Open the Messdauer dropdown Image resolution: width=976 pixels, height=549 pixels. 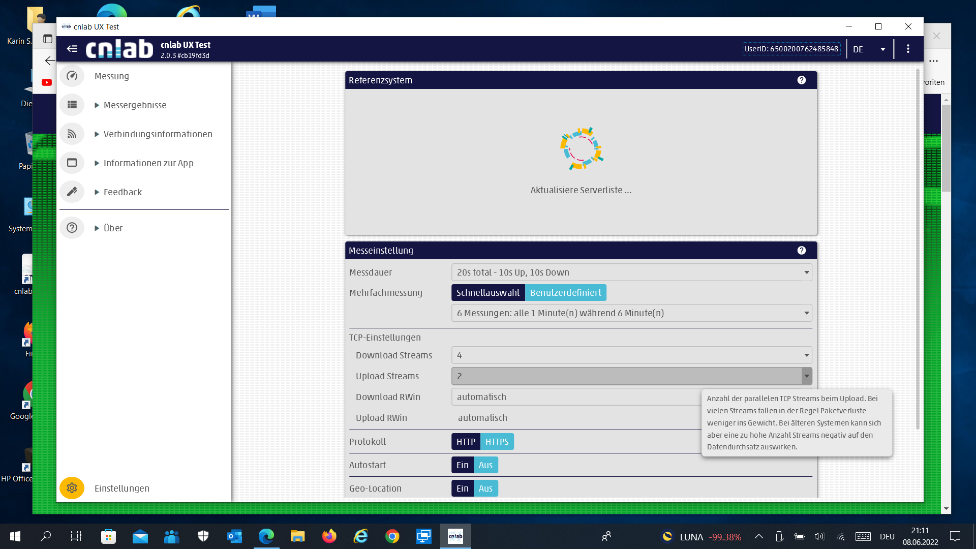pos(631,272)
